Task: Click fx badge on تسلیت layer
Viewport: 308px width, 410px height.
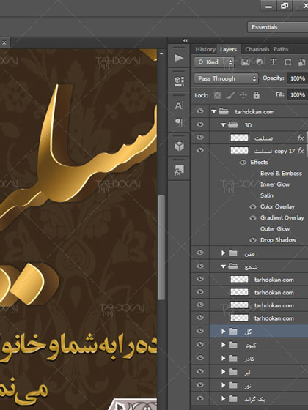Action: click(x=300, y=138)
